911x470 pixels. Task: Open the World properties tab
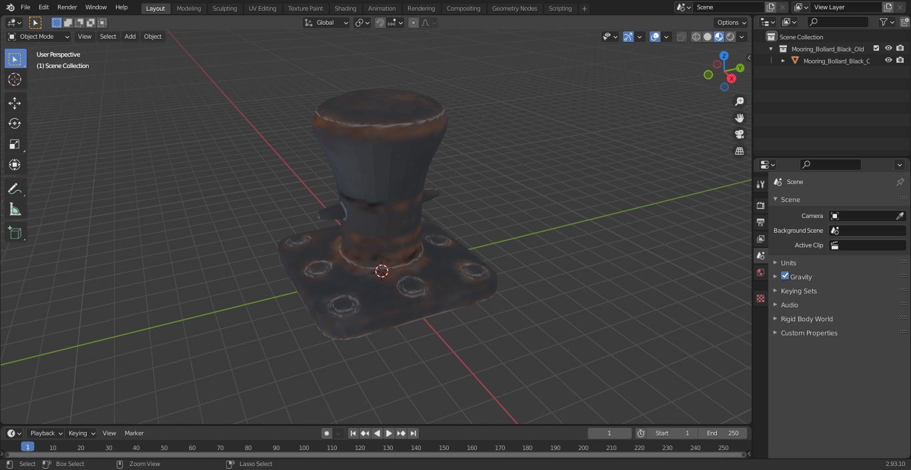tap(760, 272)
